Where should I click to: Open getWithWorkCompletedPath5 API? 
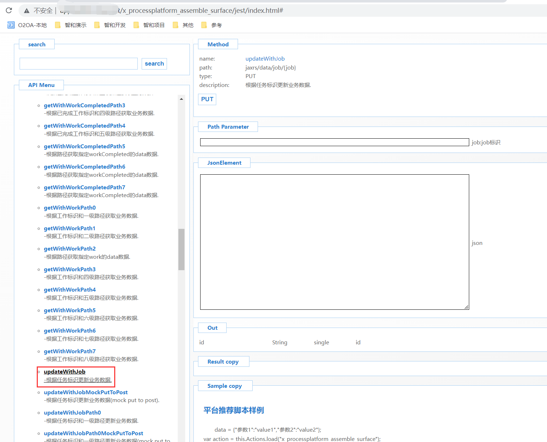click(85, 146)
